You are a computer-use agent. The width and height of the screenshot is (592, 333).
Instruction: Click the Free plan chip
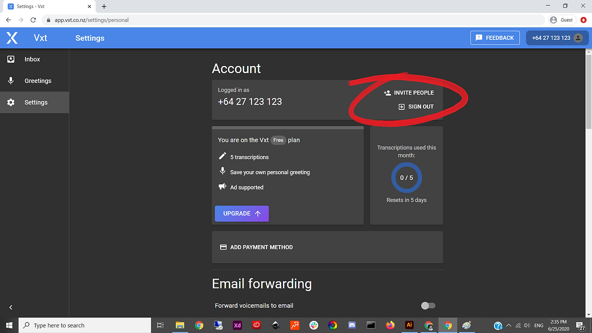click(278, 140)
